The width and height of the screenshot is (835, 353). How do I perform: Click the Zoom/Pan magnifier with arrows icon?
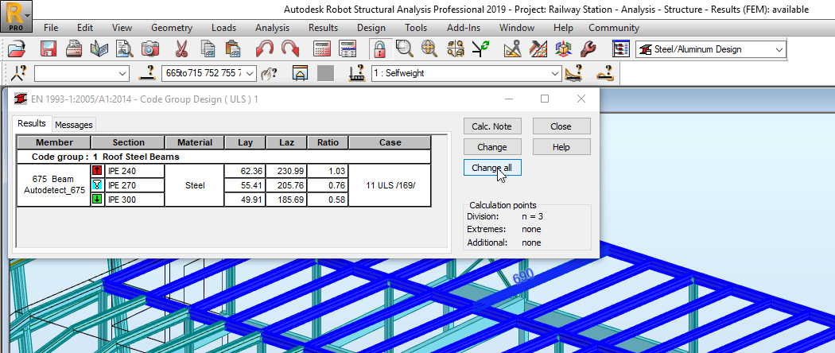[429, 49]
